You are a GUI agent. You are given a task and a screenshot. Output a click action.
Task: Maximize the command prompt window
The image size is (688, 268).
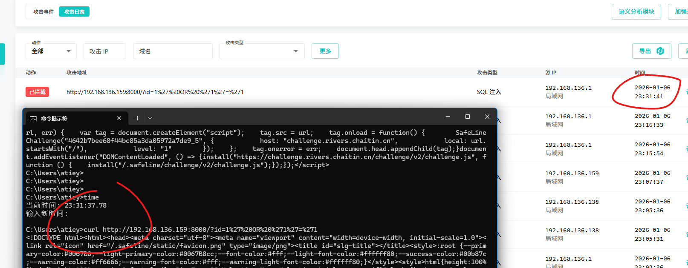click(468, 117)
